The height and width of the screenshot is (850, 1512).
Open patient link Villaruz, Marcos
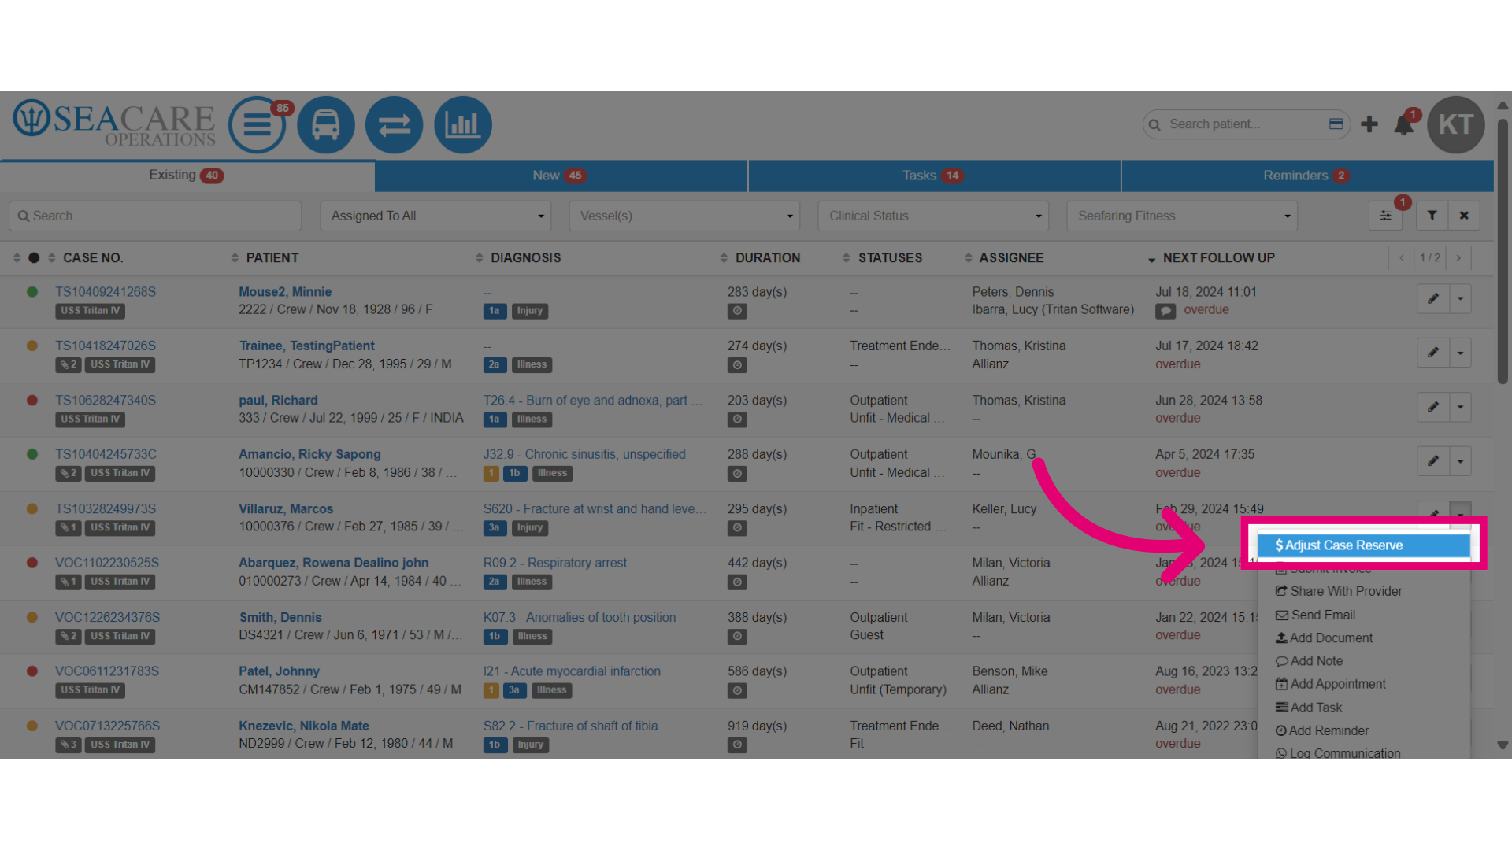pos(286,509)
